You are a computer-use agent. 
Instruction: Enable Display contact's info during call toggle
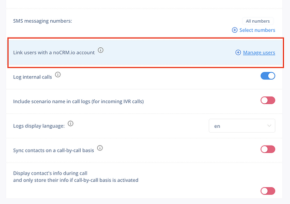click(268, 191)
